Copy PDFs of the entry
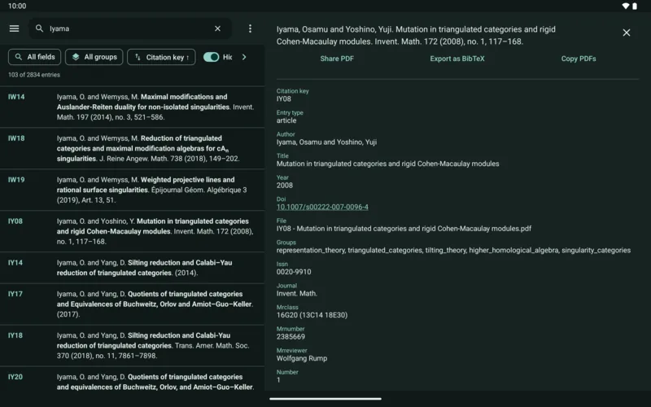This screenshot has height=407, width=651. tap(579, 59)
